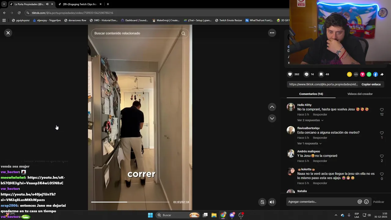The image size is (391, 220).
Task: Click the browser address bar URL
Action: point(72,13)
